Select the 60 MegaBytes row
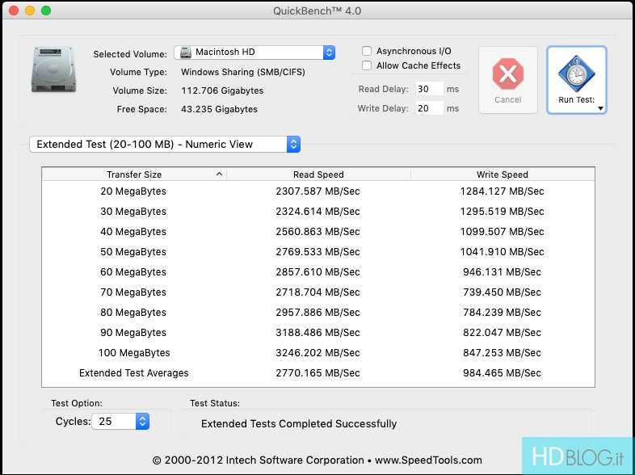The height and width of the screenshot is (475, 635). click(x=318, y=272)
